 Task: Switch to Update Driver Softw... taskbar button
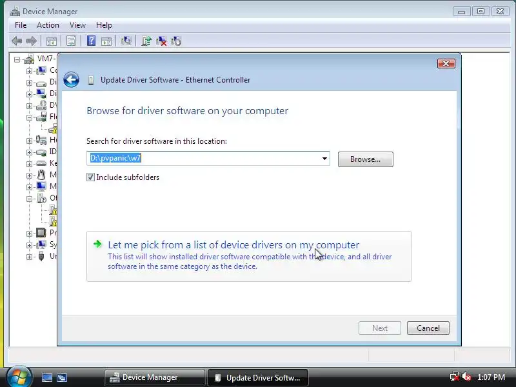coord(257,377)
